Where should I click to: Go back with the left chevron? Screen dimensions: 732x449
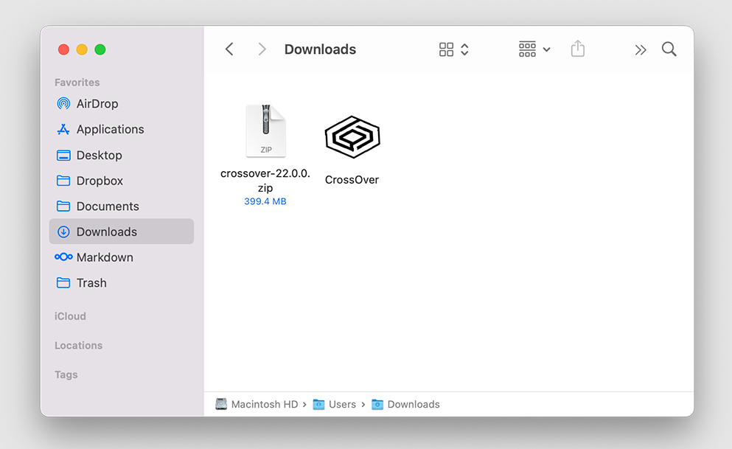(229, 49)
